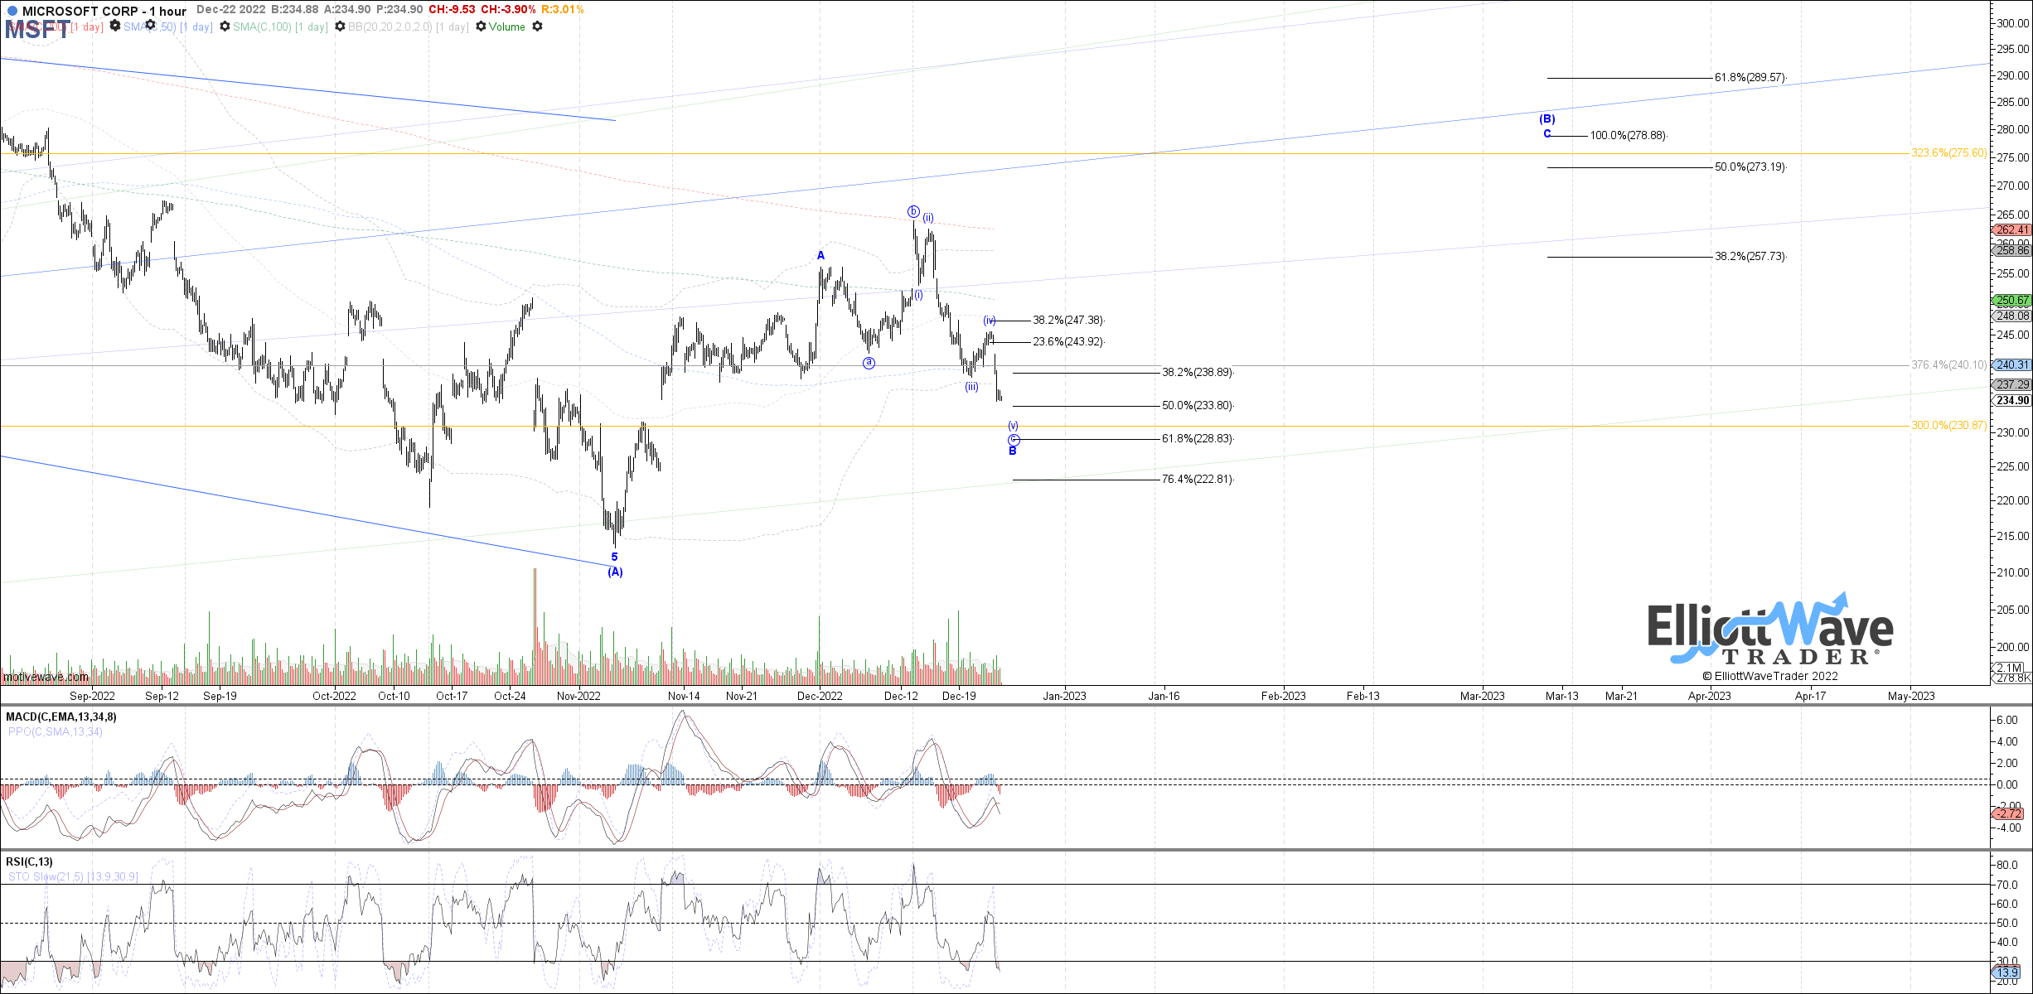
Task: Click the circled b wave label at peak
Action: (x=913, y=211)
